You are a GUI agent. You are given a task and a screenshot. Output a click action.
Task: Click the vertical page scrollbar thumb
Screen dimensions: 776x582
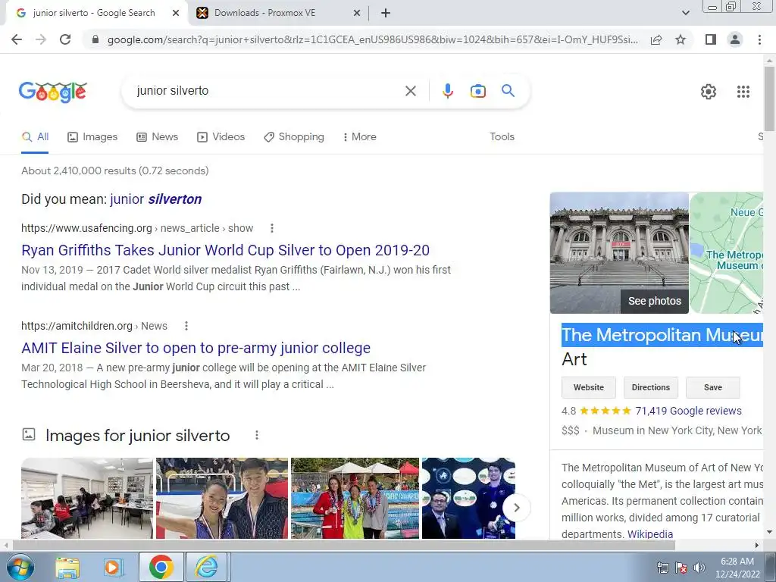click(x=769, y=99)
